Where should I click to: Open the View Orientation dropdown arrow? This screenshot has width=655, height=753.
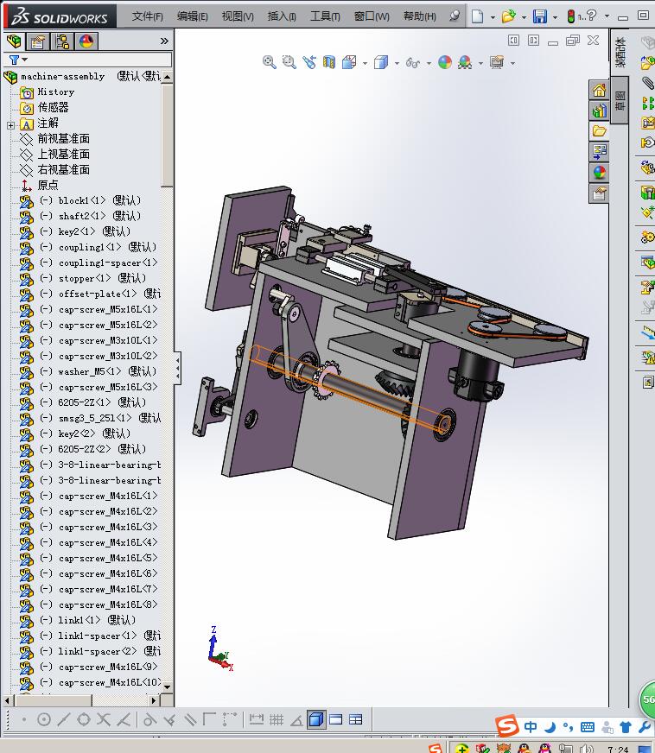[365, 63]
